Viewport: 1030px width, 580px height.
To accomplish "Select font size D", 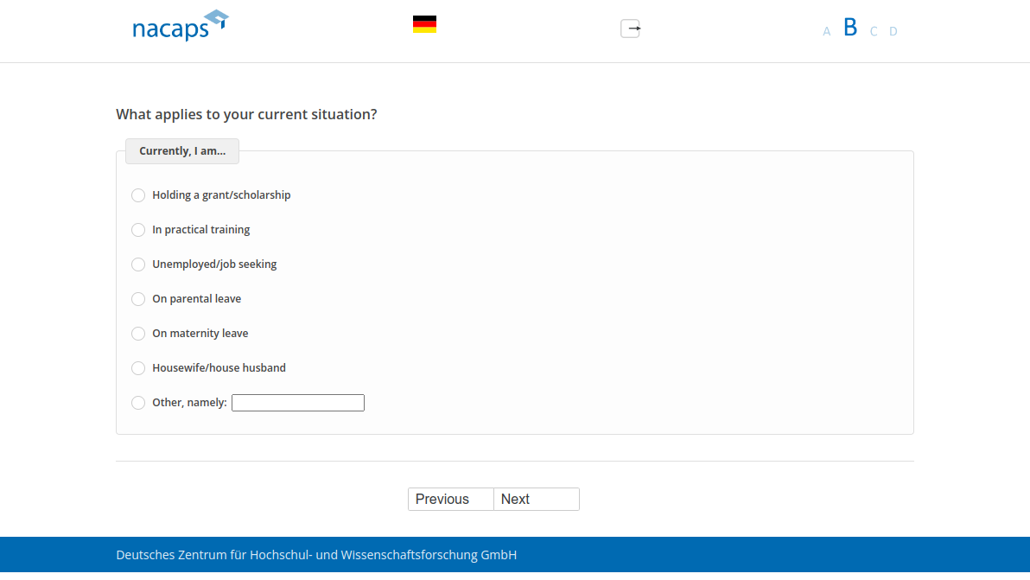I will [x=893, y=32].
